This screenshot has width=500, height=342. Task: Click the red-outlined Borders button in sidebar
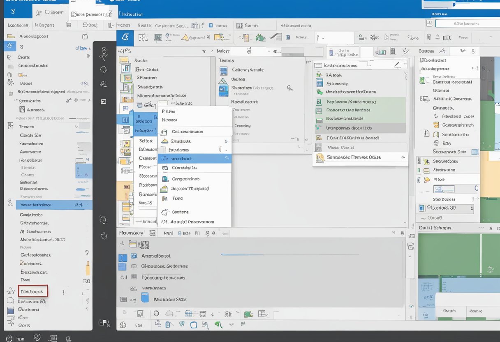32,291
